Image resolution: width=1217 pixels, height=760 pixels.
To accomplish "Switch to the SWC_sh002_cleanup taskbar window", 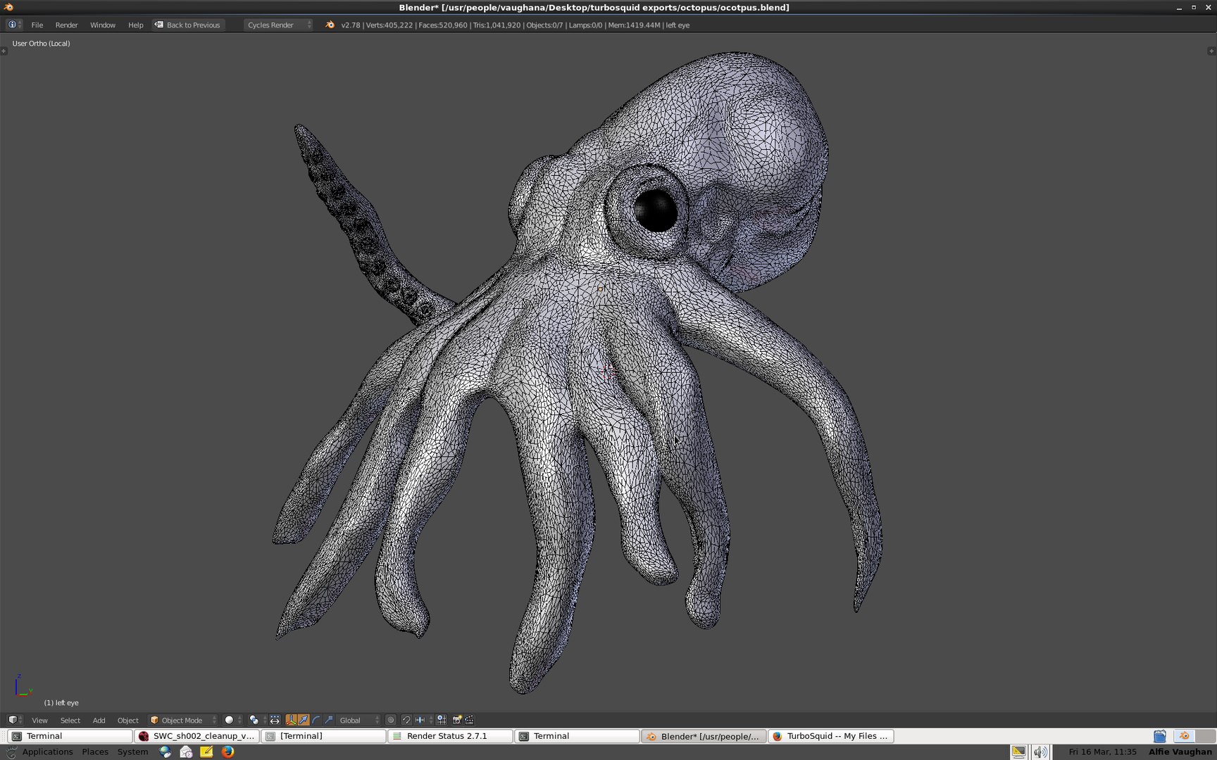I will pyautogui.click(x=196, y=736).
